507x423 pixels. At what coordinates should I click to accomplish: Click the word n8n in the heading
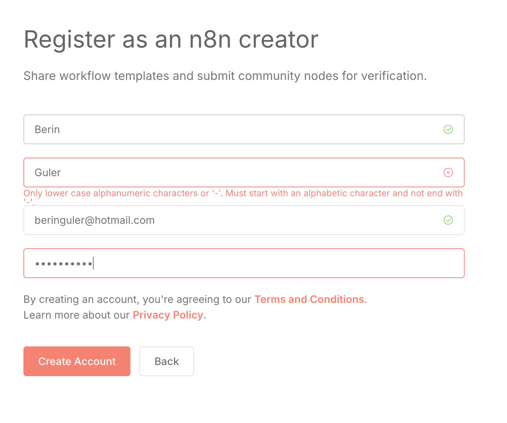pyautogui.click(x=210, y=39)
